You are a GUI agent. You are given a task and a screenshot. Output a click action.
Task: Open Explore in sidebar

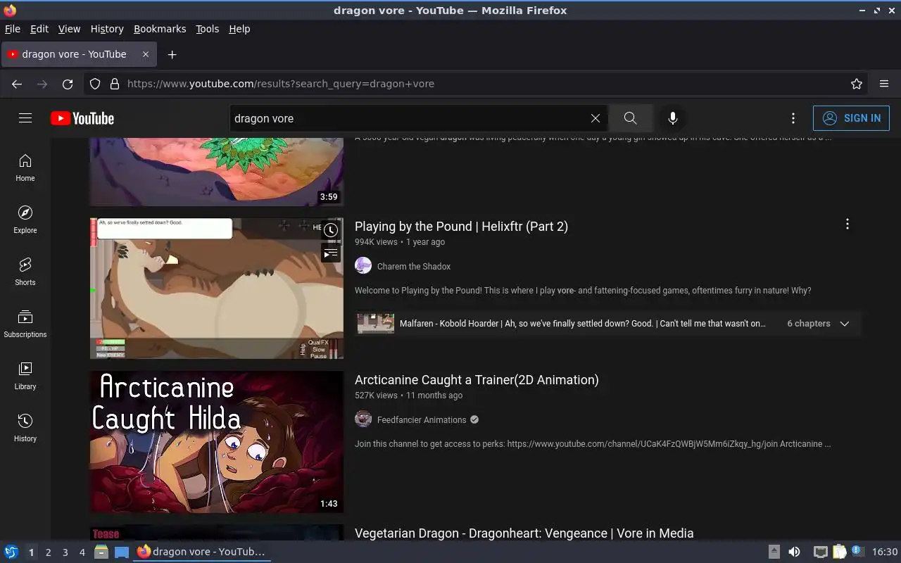click(25, 220)
